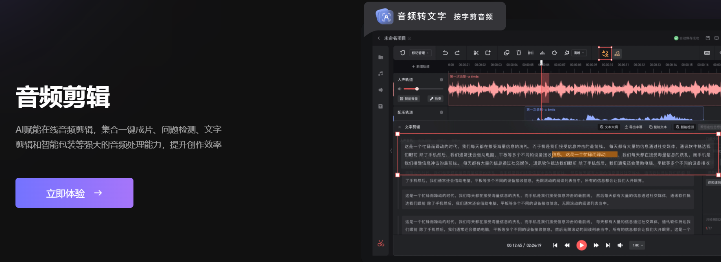Click 复制文本 copy text button
Image resolution: width=721 pixels, height=262 pixels.
tap(658, 127)
